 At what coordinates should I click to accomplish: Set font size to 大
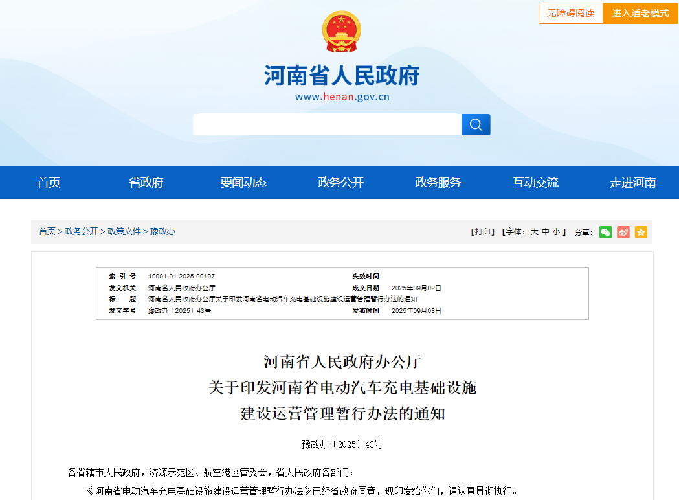pyautogui.click(x=535, y=232)
